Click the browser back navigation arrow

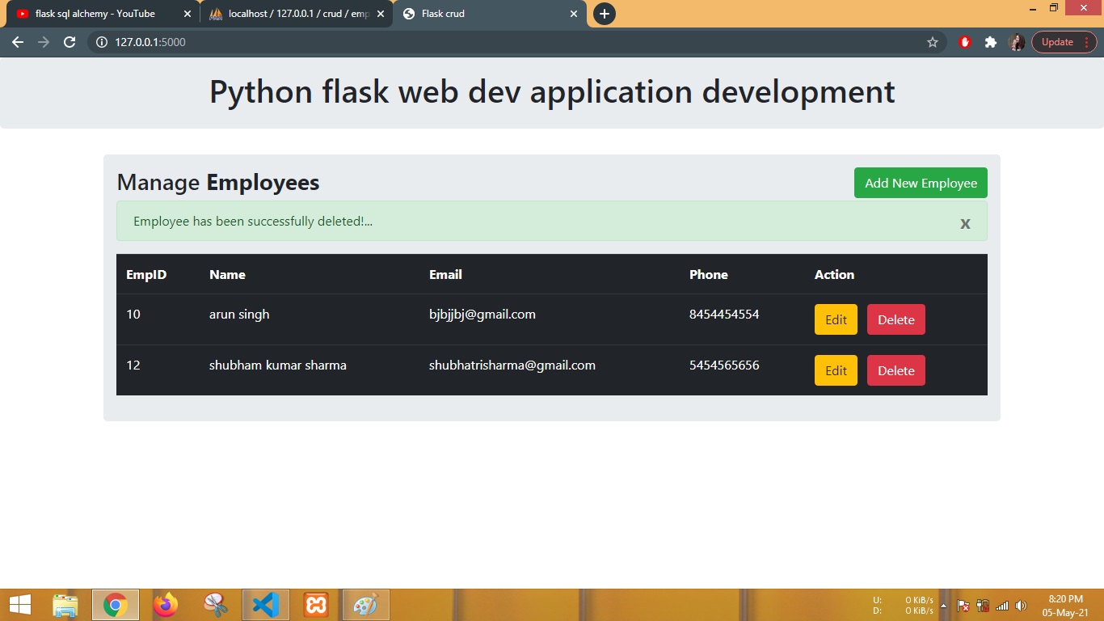tap(18, 41)
